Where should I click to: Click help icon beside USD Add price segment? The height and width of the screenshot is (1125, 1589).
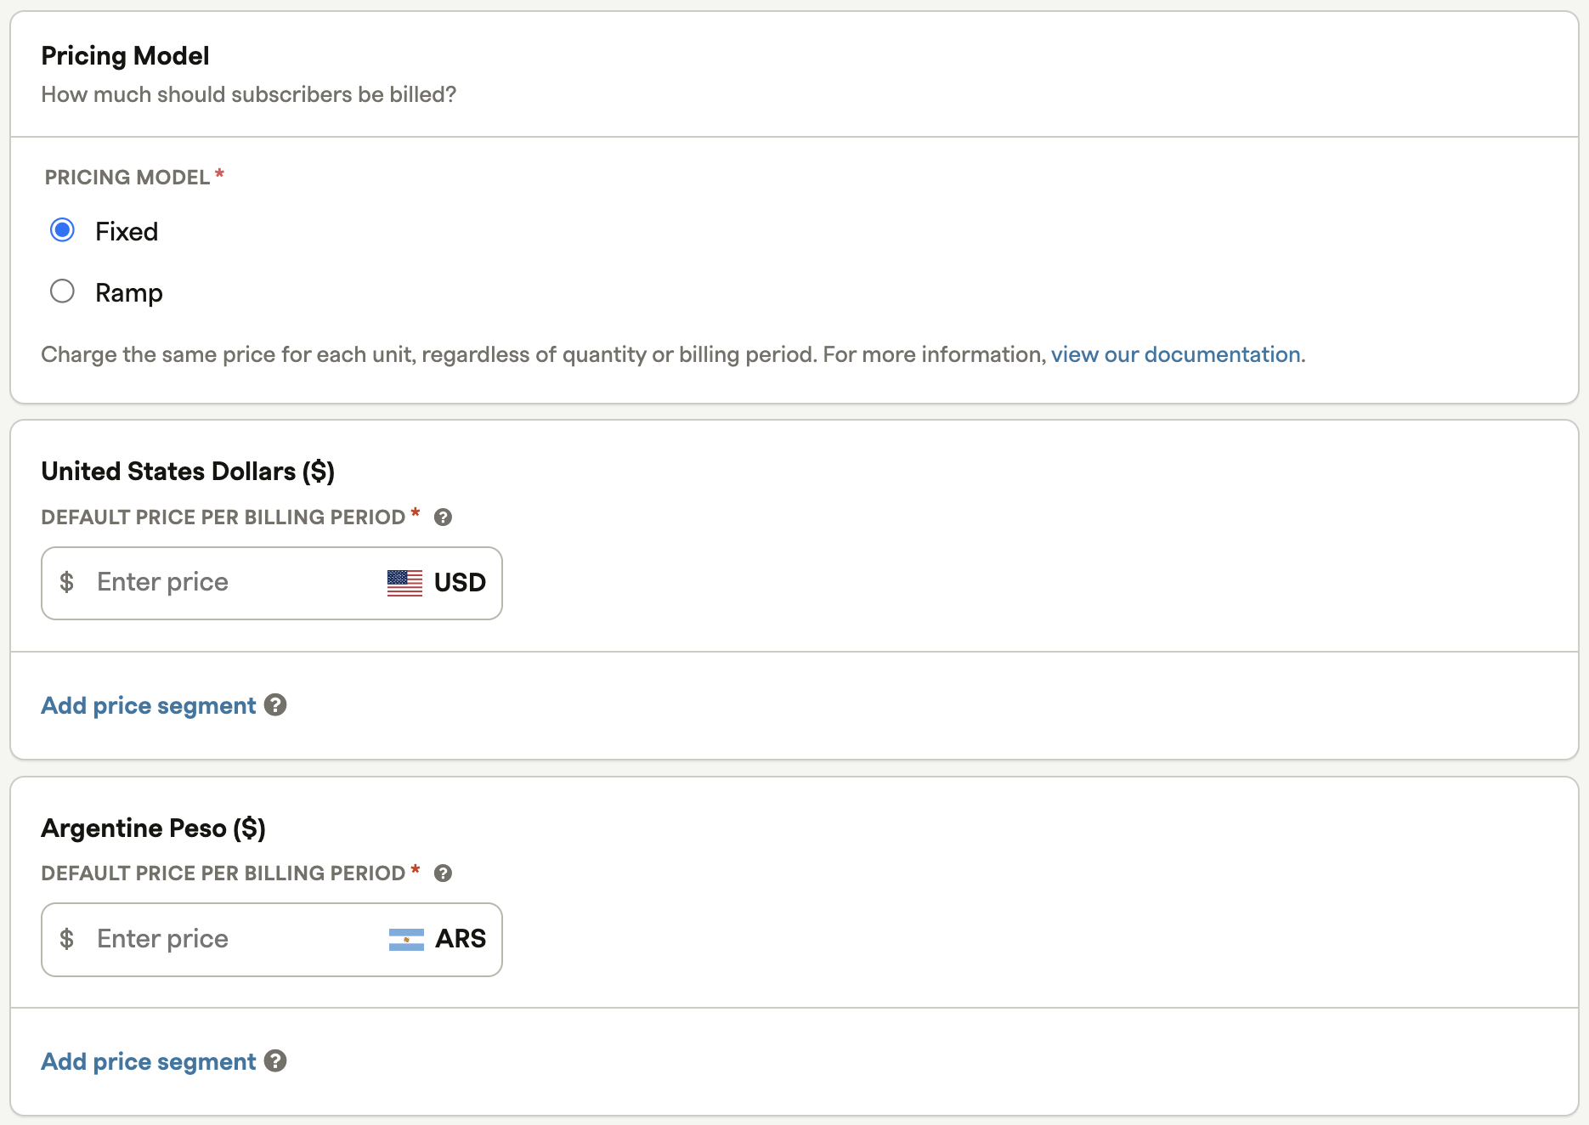[x=275, y=705]
